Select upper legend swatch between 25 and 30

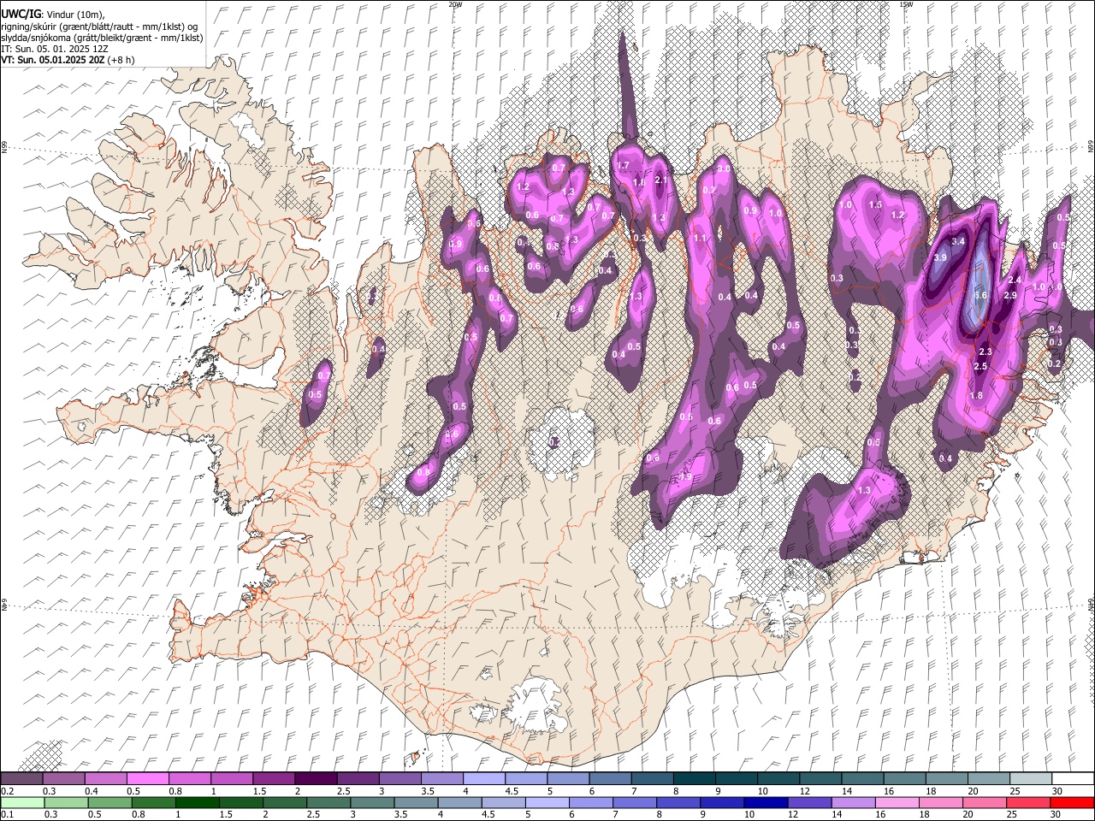[1031, 779]
